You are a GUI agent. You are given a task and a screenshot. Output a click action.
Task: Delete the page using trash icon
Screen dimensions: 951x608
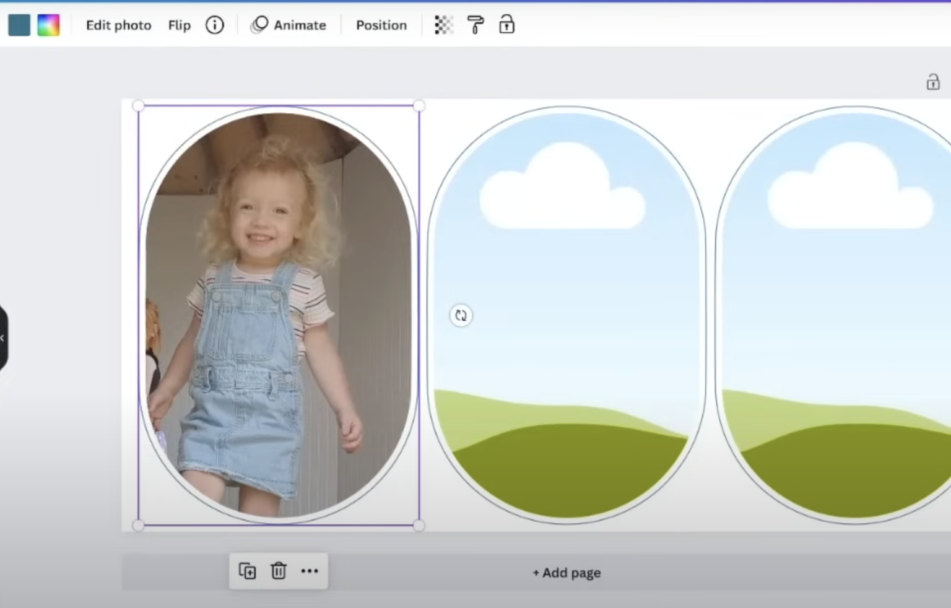(279, 571)
